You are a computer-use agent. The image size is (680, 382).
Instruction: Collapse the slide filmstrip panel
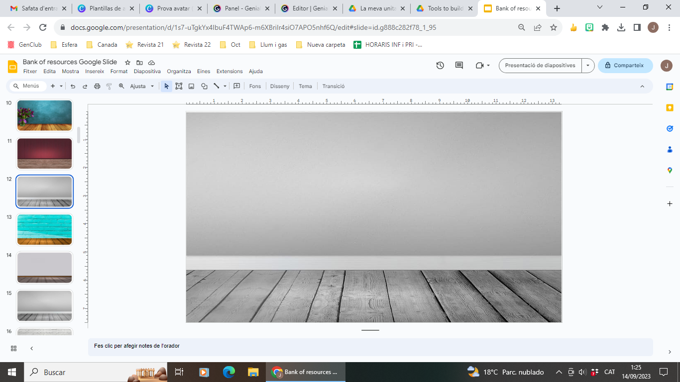[31, 348]
